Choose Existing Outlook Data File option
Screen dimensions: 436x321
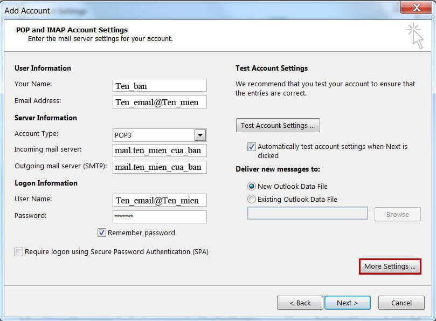tap(251, 199)
